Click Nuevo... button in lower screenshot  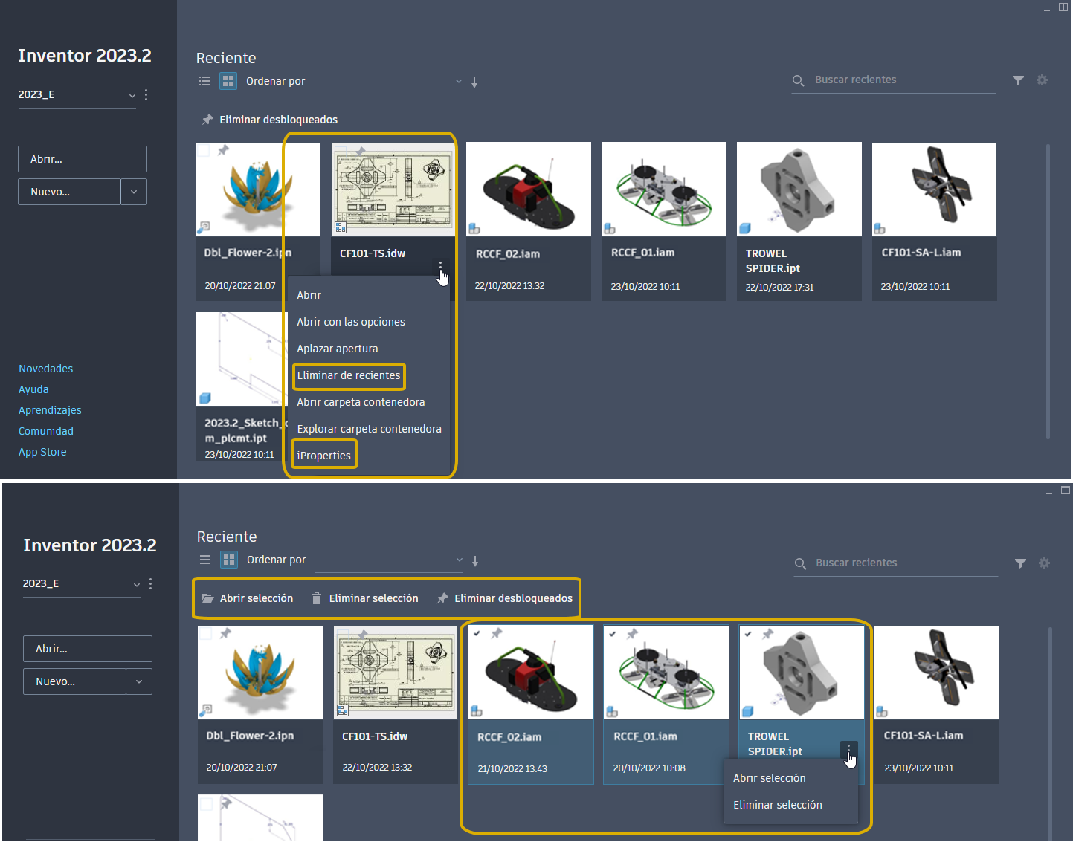tap(74, 681)
